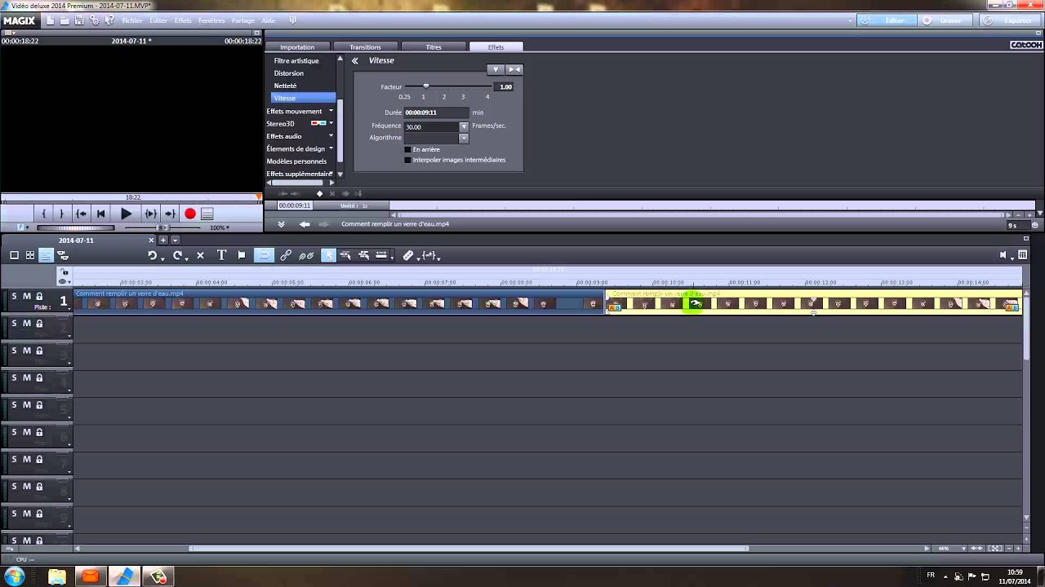Play the selected range only

150,214
